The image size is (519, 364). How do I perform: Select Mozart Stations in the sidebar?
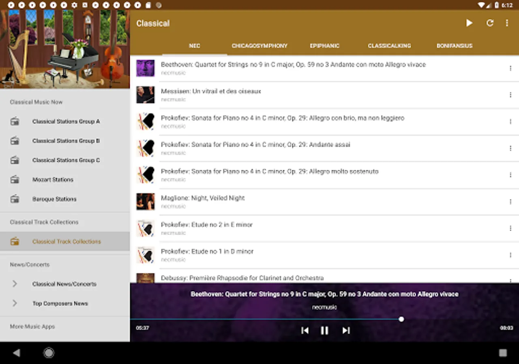(65, 180)
